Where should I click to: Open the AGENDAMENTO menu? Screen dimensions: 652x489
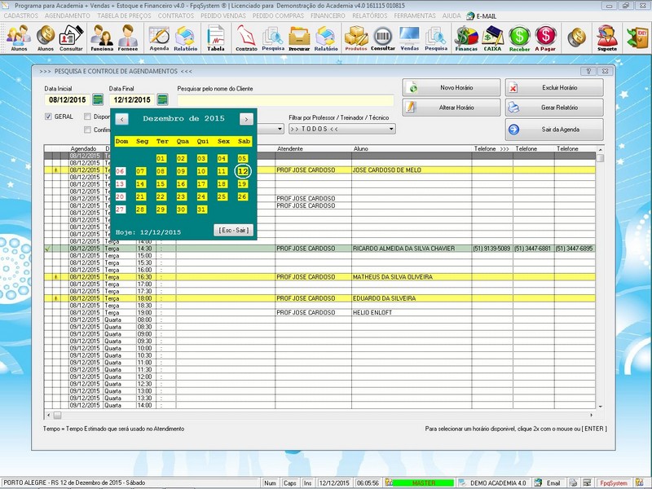(68, 15)
